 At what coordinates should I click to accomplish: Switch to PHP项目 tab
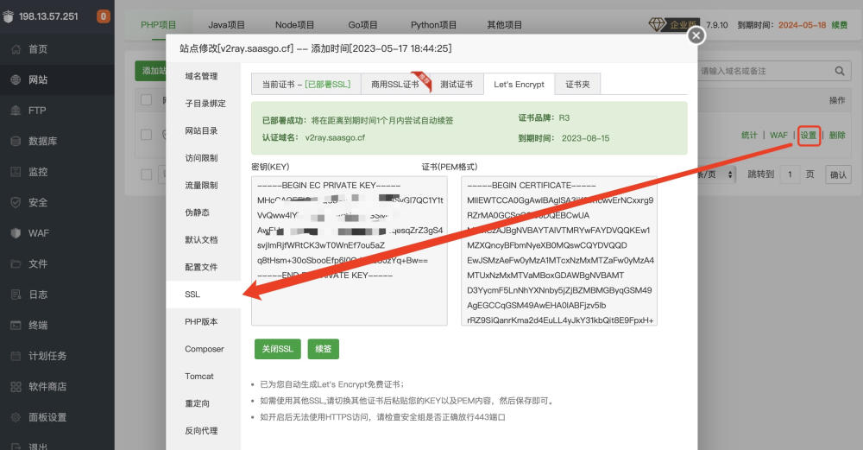point(158,25)
